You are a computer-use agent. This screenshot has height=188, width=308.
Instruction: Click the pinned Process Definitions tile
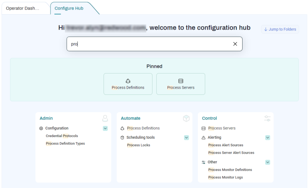click(x=128, y=84)
